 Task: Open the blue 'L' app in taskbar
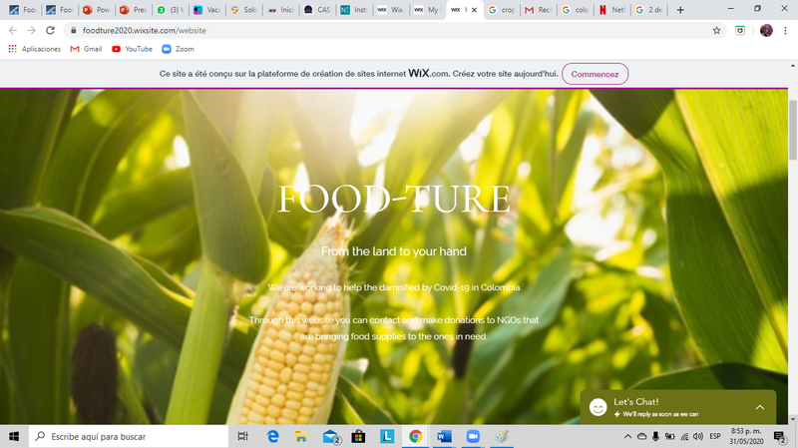(x=387, y=436)
